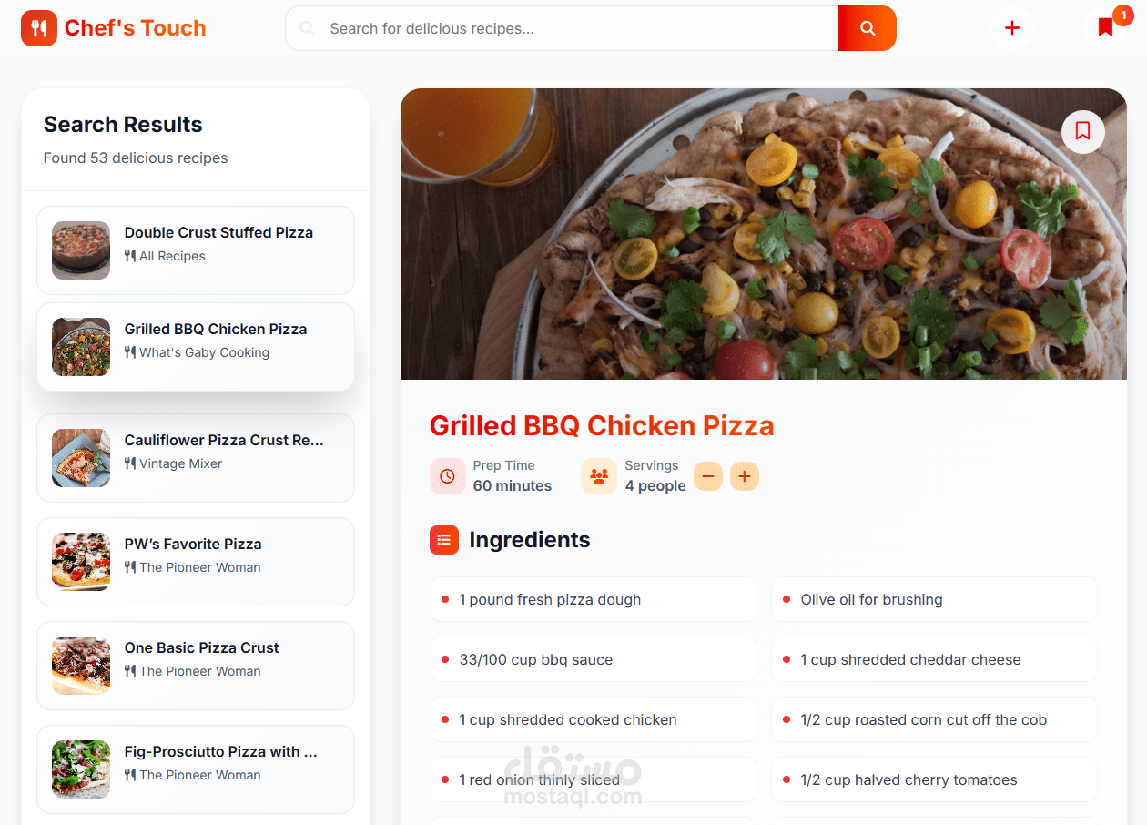Decrease servings with the minus button

click(x=708, y=476)
